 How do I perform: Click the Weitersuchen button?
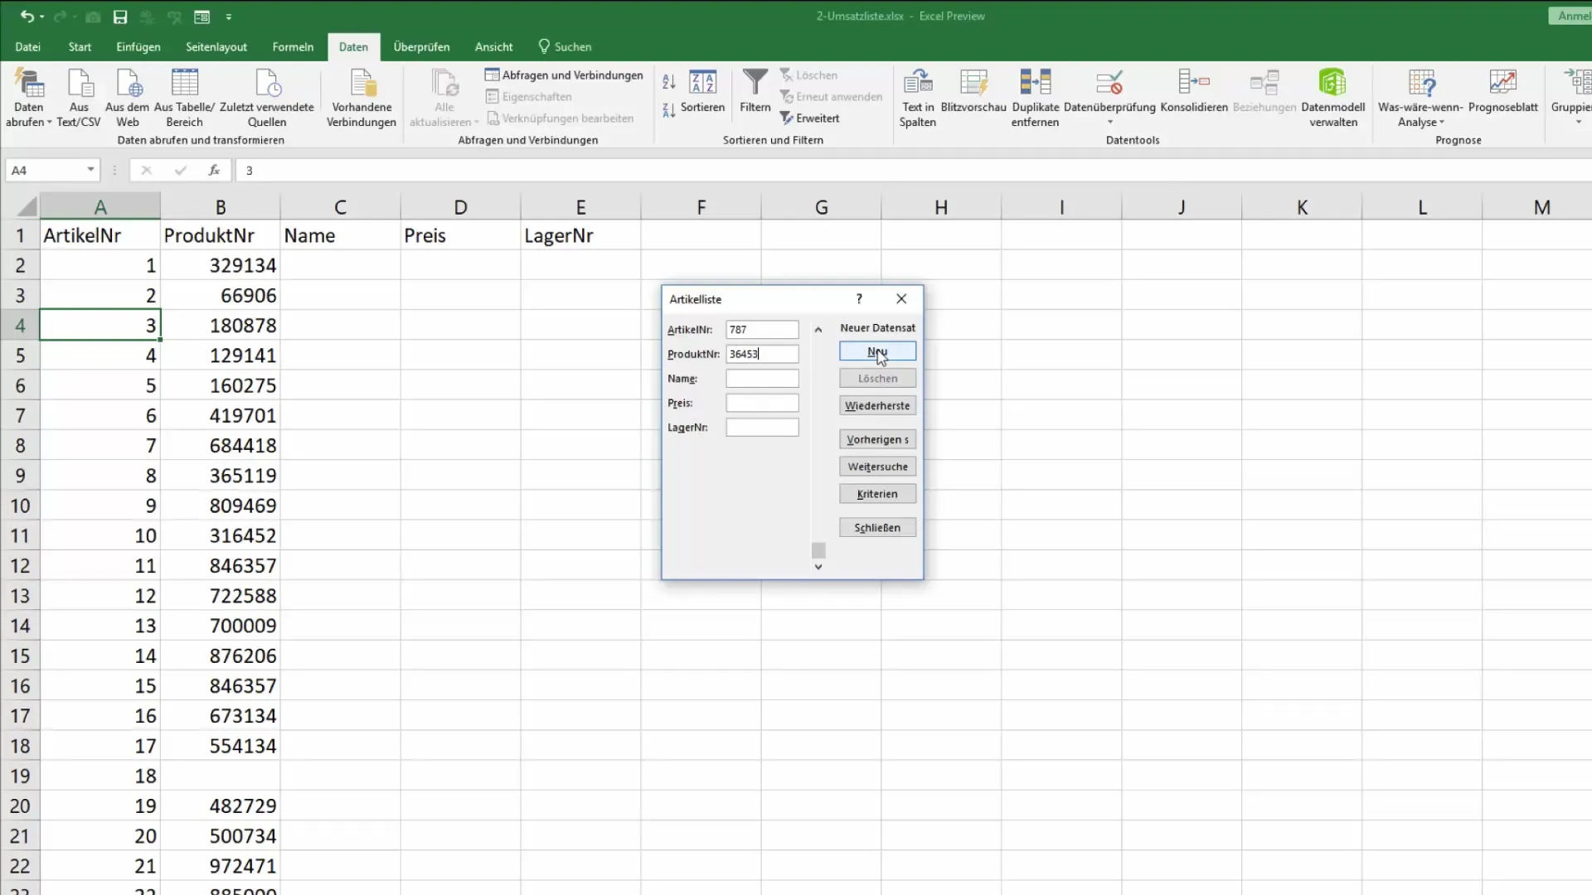tap(877, 467)
